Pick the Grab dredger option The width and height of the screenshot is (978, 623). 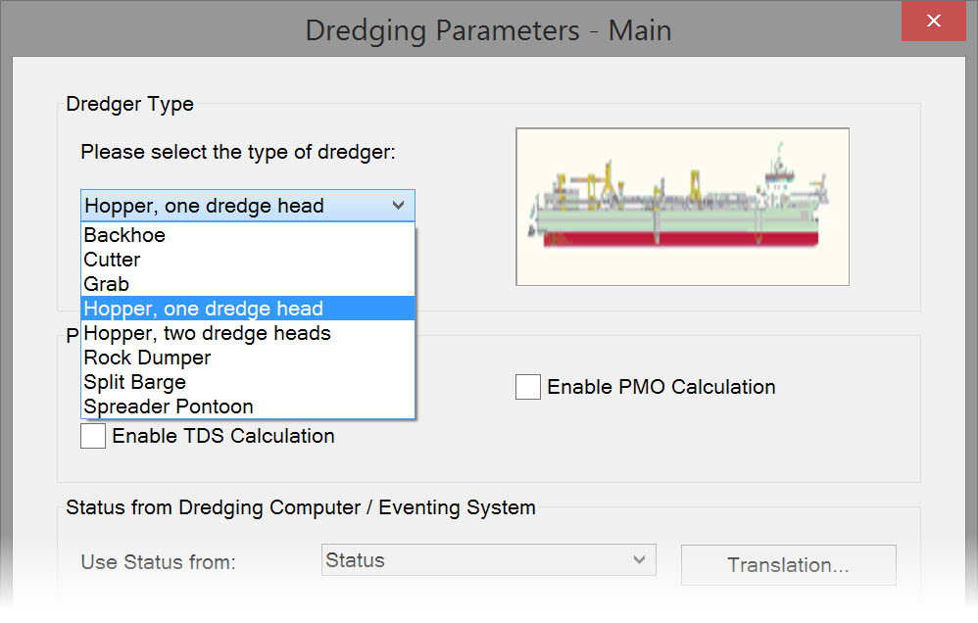(x=106, y=284)
